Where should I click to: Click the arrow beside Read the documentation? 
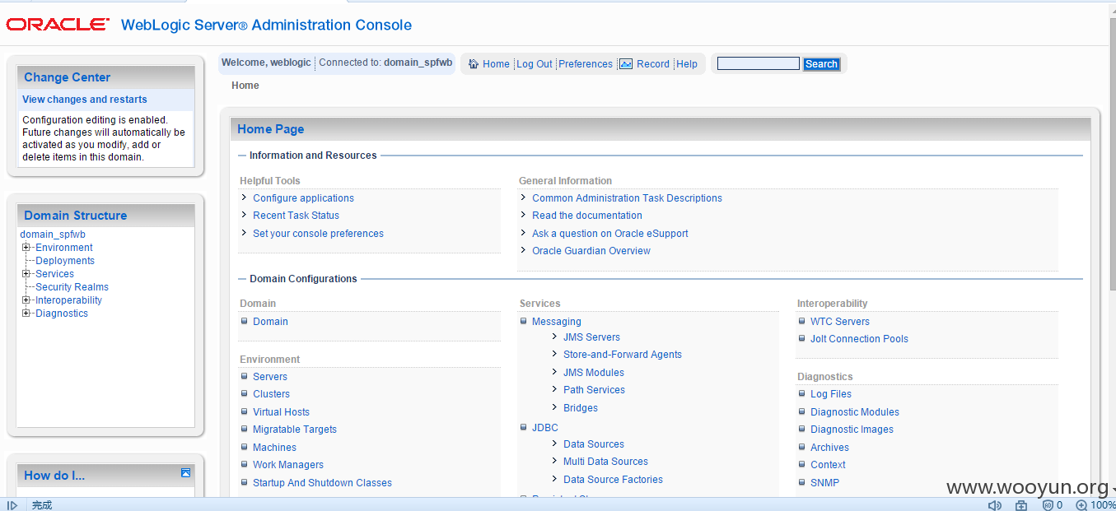(x=524, y=215)
